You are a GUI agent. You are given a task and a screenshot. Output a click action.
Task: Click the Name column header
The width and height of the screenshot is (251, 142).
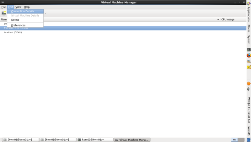(x=4, y=19)
